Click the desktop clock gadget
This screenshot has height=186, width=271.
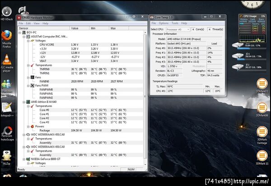(x=252, y=5)
